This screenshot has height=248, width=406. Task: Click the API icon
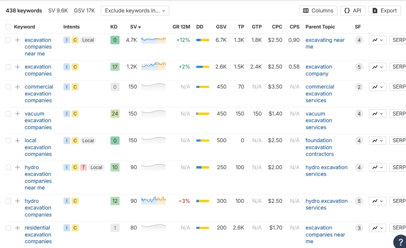click(352, 11)
